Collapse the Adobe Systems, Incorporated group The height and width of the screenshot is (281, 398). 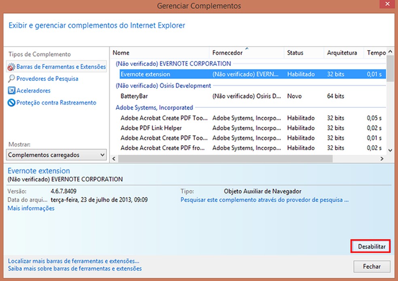[x=154, y=108]
